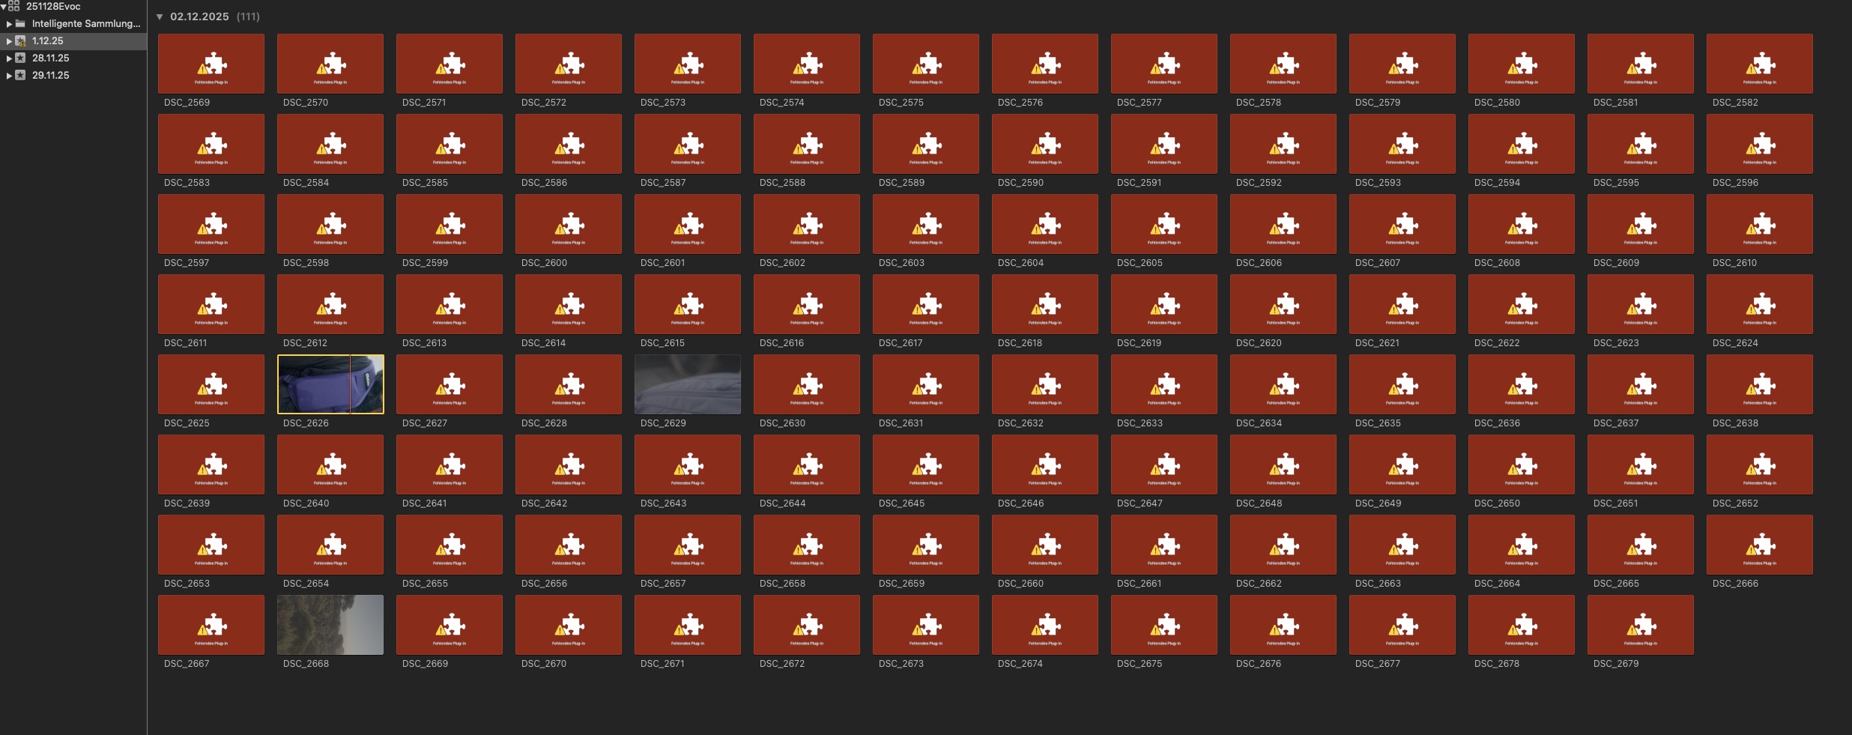The image size is (1852, 735).
Task: Click the 251128Evoc library icon
Action: (14, 6)
